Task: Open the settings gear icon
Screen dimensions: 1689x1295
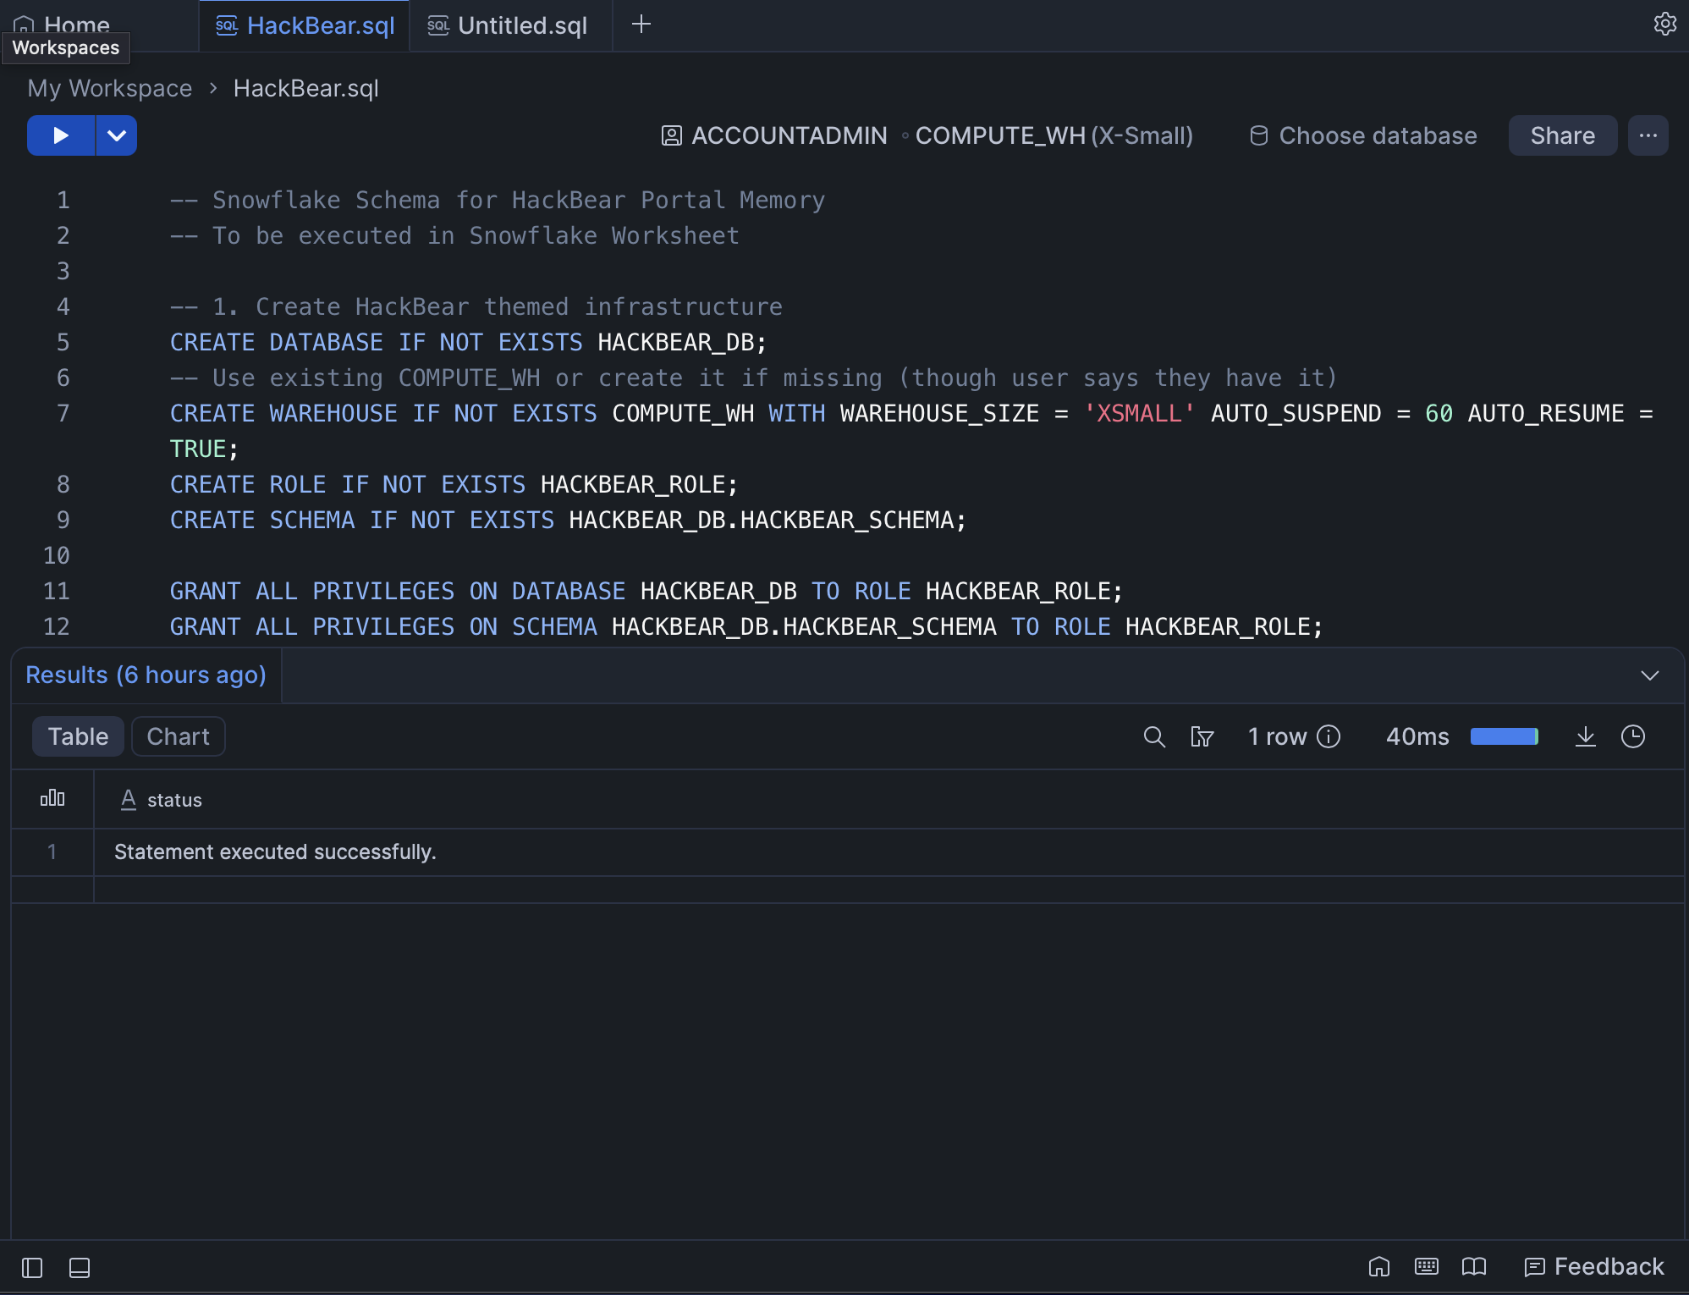Action: coord(1664,24)
